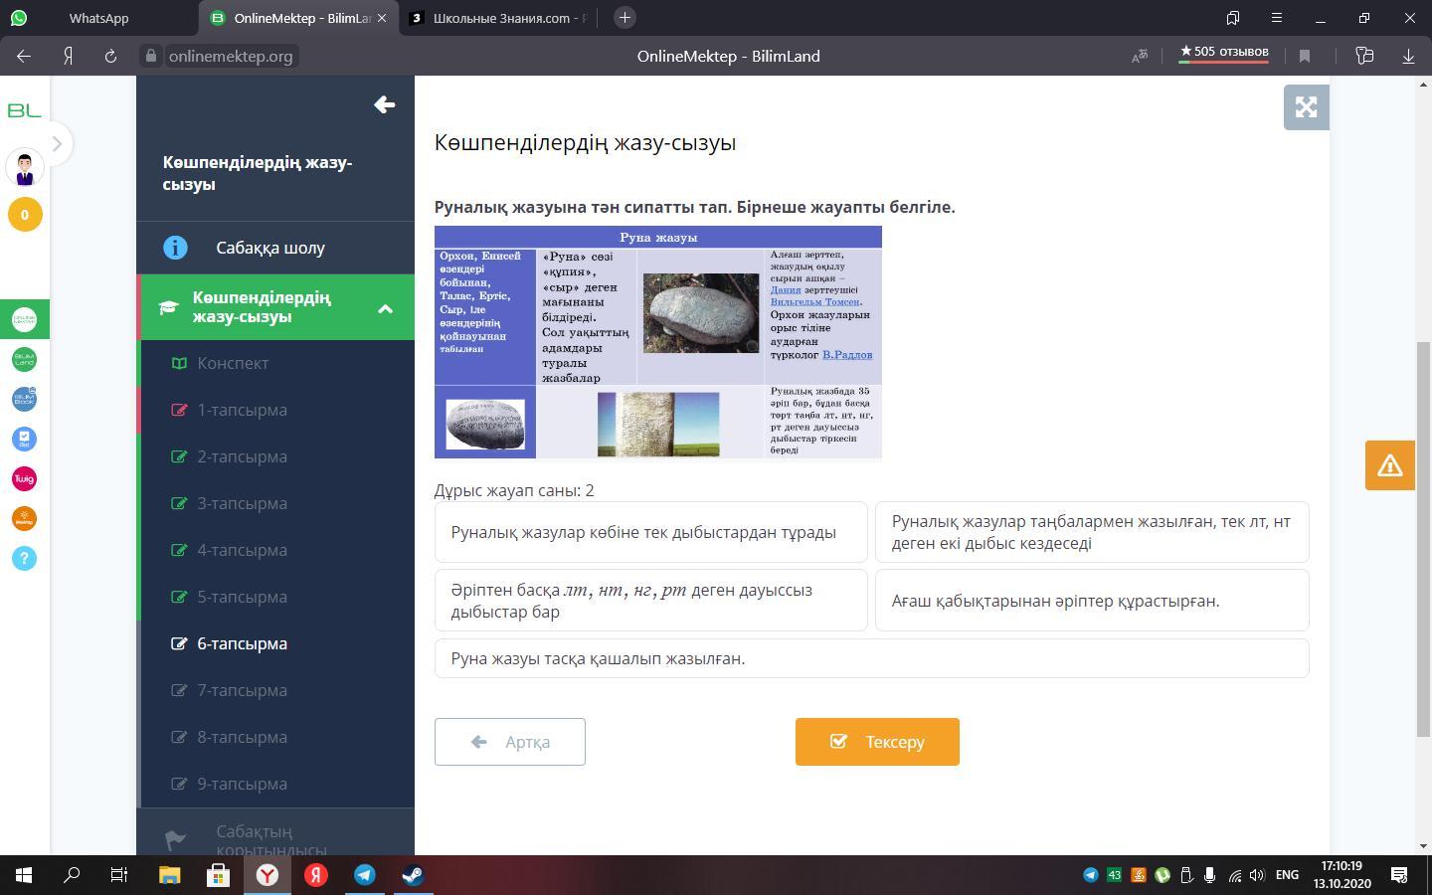The width and height of the screenshot is (1432, 895).
Task: Collapse the Көшпенділердің жазу-сызуы section chevron
Action: coord(385,308)
